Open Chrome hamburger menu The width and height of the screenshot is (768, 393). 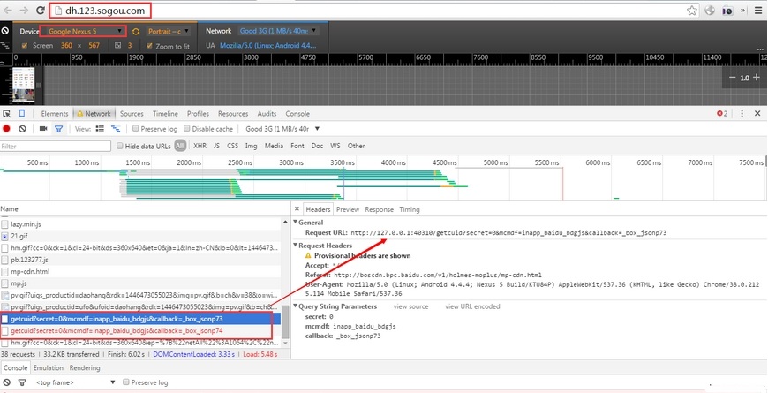757,11
